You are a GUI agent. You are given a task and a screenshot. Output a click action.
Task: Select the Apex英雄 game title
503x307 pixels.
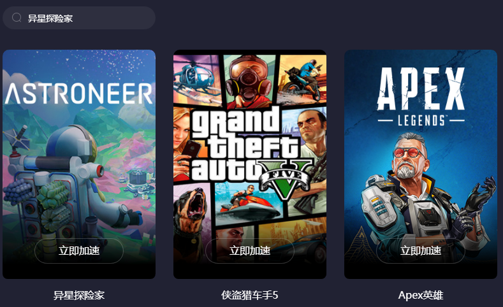point(421,295)
